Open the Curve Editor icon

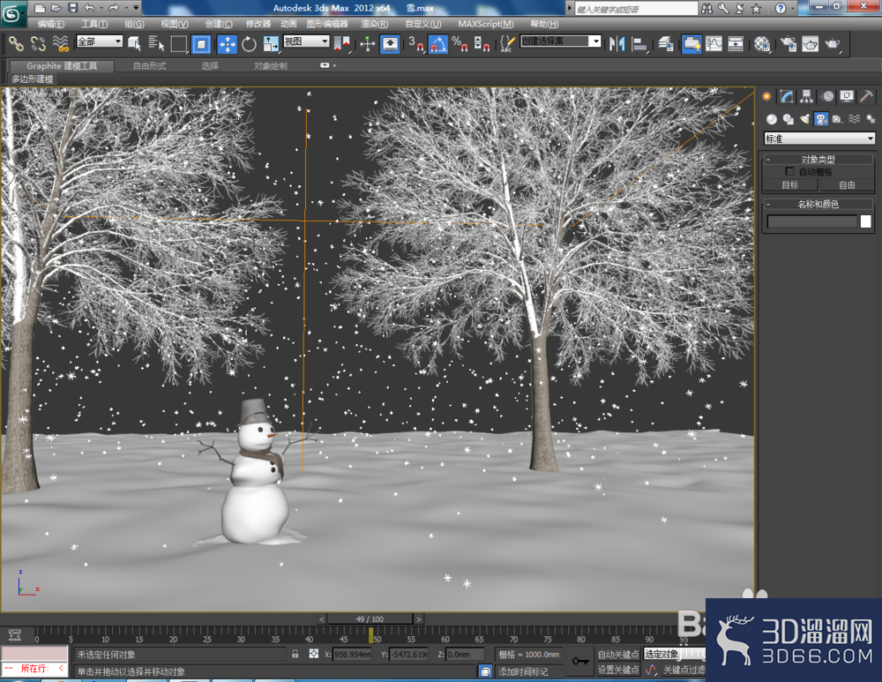pos(714,43)
